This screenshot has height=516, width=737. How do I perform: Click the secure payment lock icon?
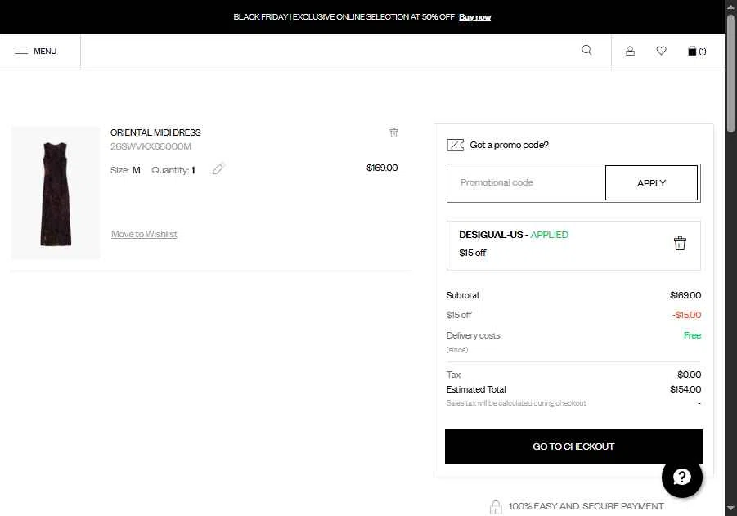pyautogui.click(x=496, y=507)
